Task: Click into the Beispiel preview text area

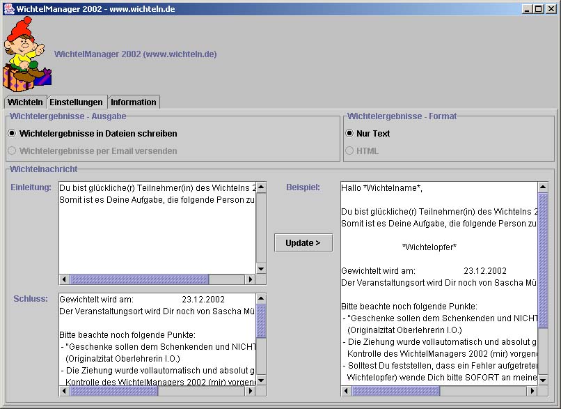Action: point(439,284)
